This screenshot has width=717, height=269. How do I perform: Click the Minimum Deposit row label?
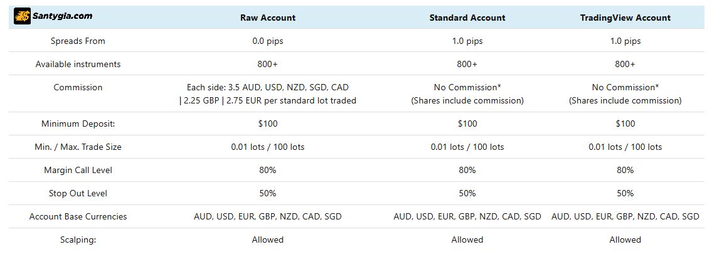click(x=78, y=124)
